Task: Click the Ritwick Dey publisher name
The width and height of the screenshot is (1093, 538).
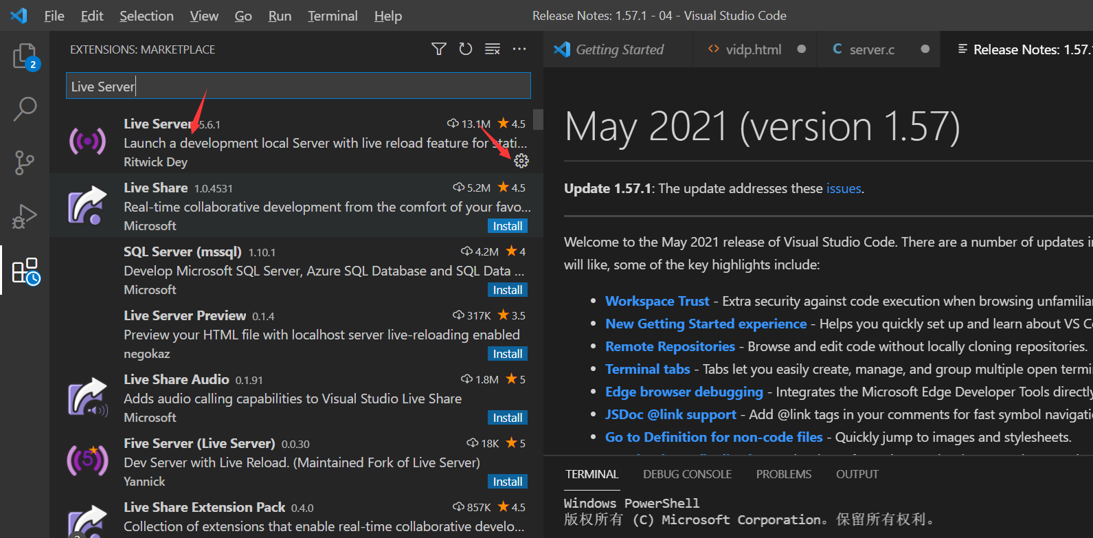Action: click(155, 162)
